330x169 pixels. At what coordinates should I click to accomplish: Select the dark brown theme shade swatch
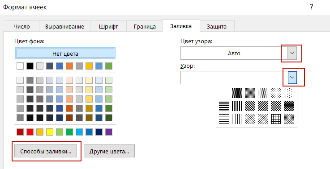pyautogui.click(x=69, y=118)
